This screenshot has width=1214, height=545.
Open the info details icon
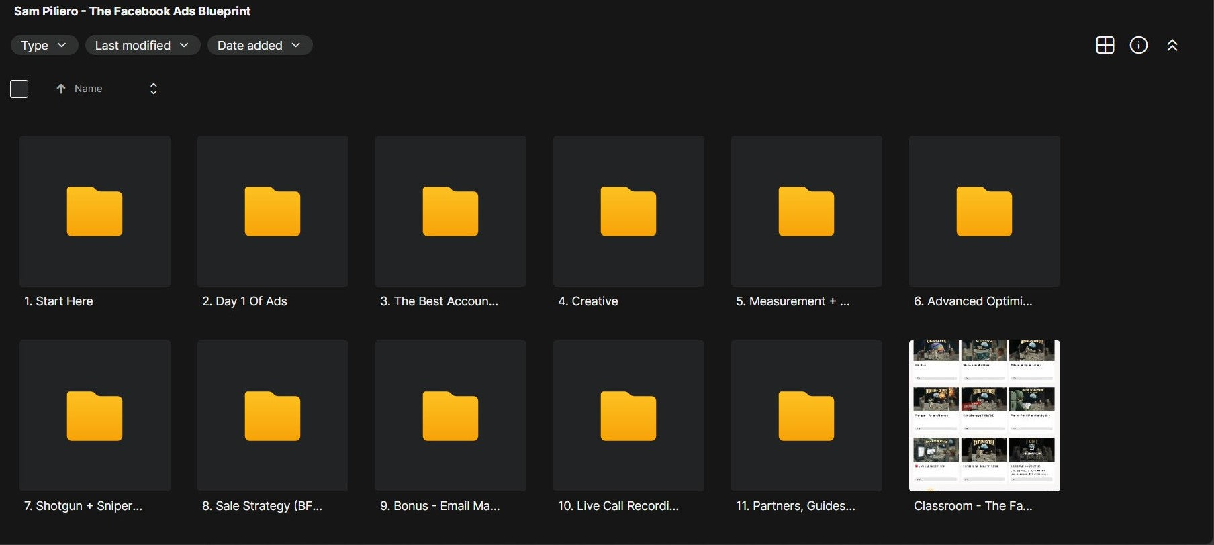pyautogui.click(x=1138, y=45)
